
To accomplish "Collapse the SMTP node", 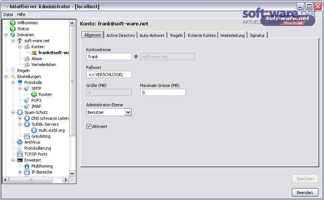I will pyautogui.click(x=20, y=89).
